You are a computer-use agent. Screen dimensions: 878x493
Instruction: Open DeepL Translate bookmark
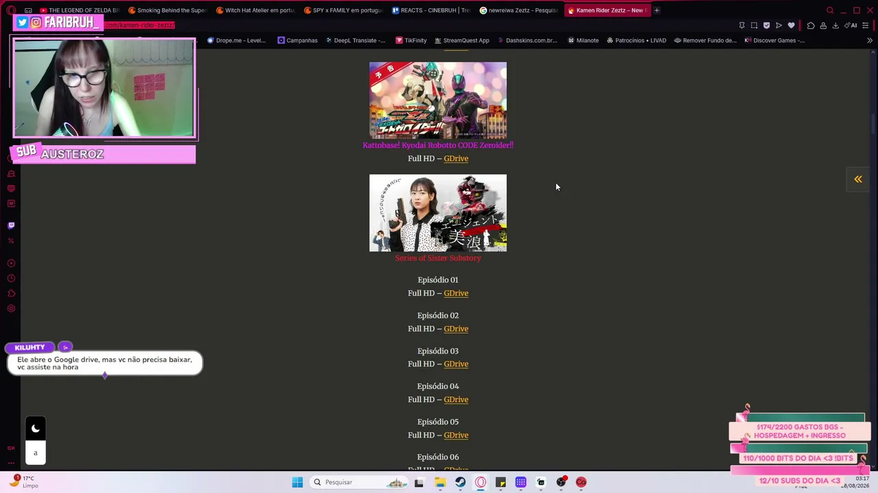pyautogui.click(x=355, y=40)
